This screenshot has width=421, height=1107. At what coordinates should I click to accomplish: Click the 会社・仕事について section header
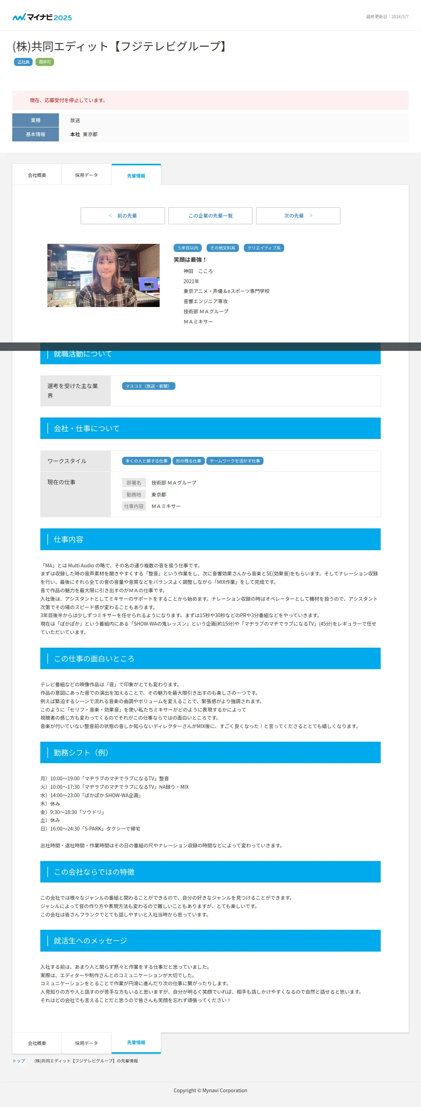click(x=210, y=428)
